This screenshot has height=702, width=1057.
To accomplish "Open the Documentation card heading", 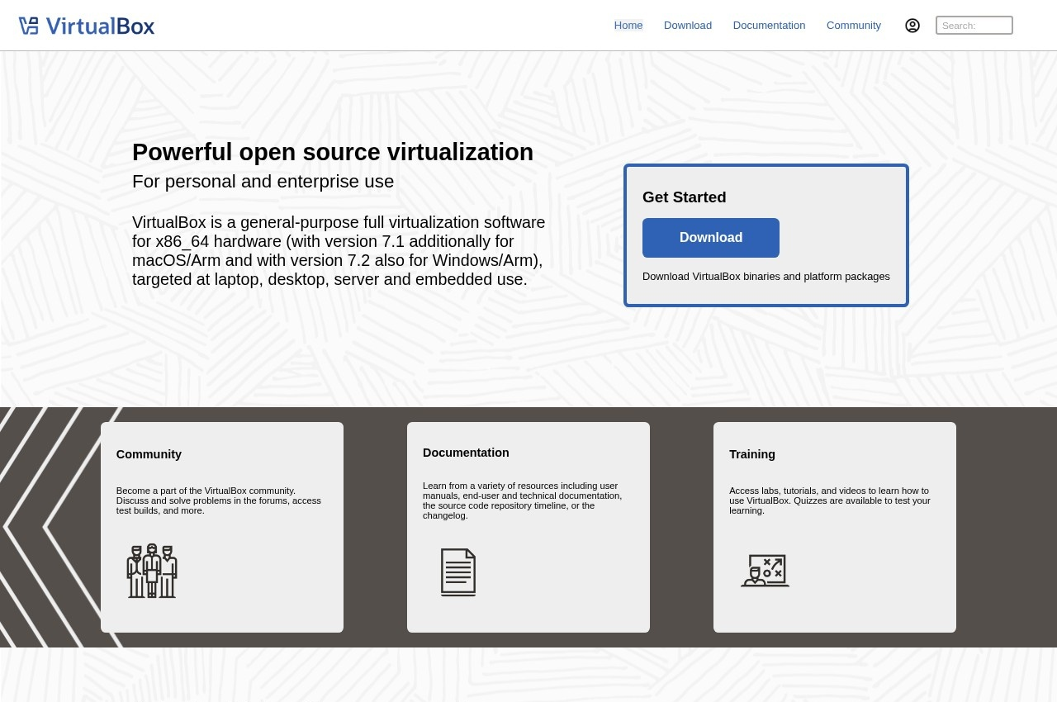I will (466, 453).
